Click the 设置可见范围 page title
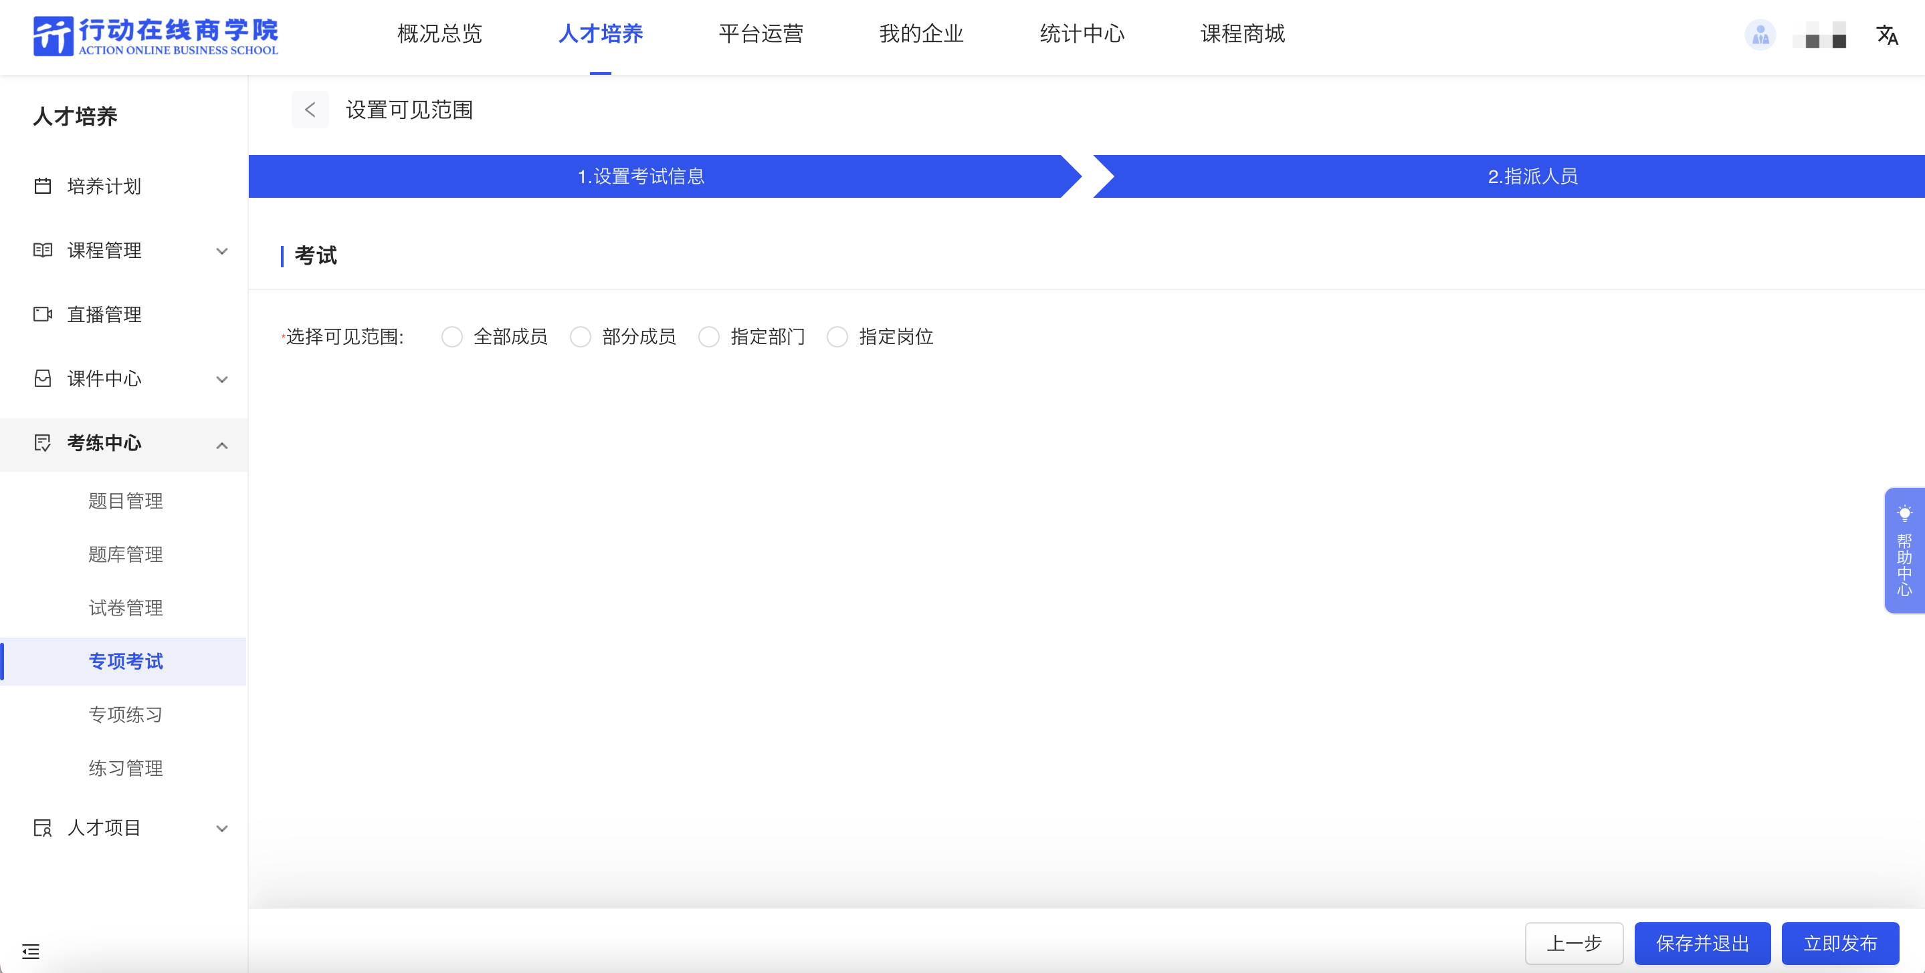Image resolution: width=1925 pixels, height=973 pixels. pos(409,110)
